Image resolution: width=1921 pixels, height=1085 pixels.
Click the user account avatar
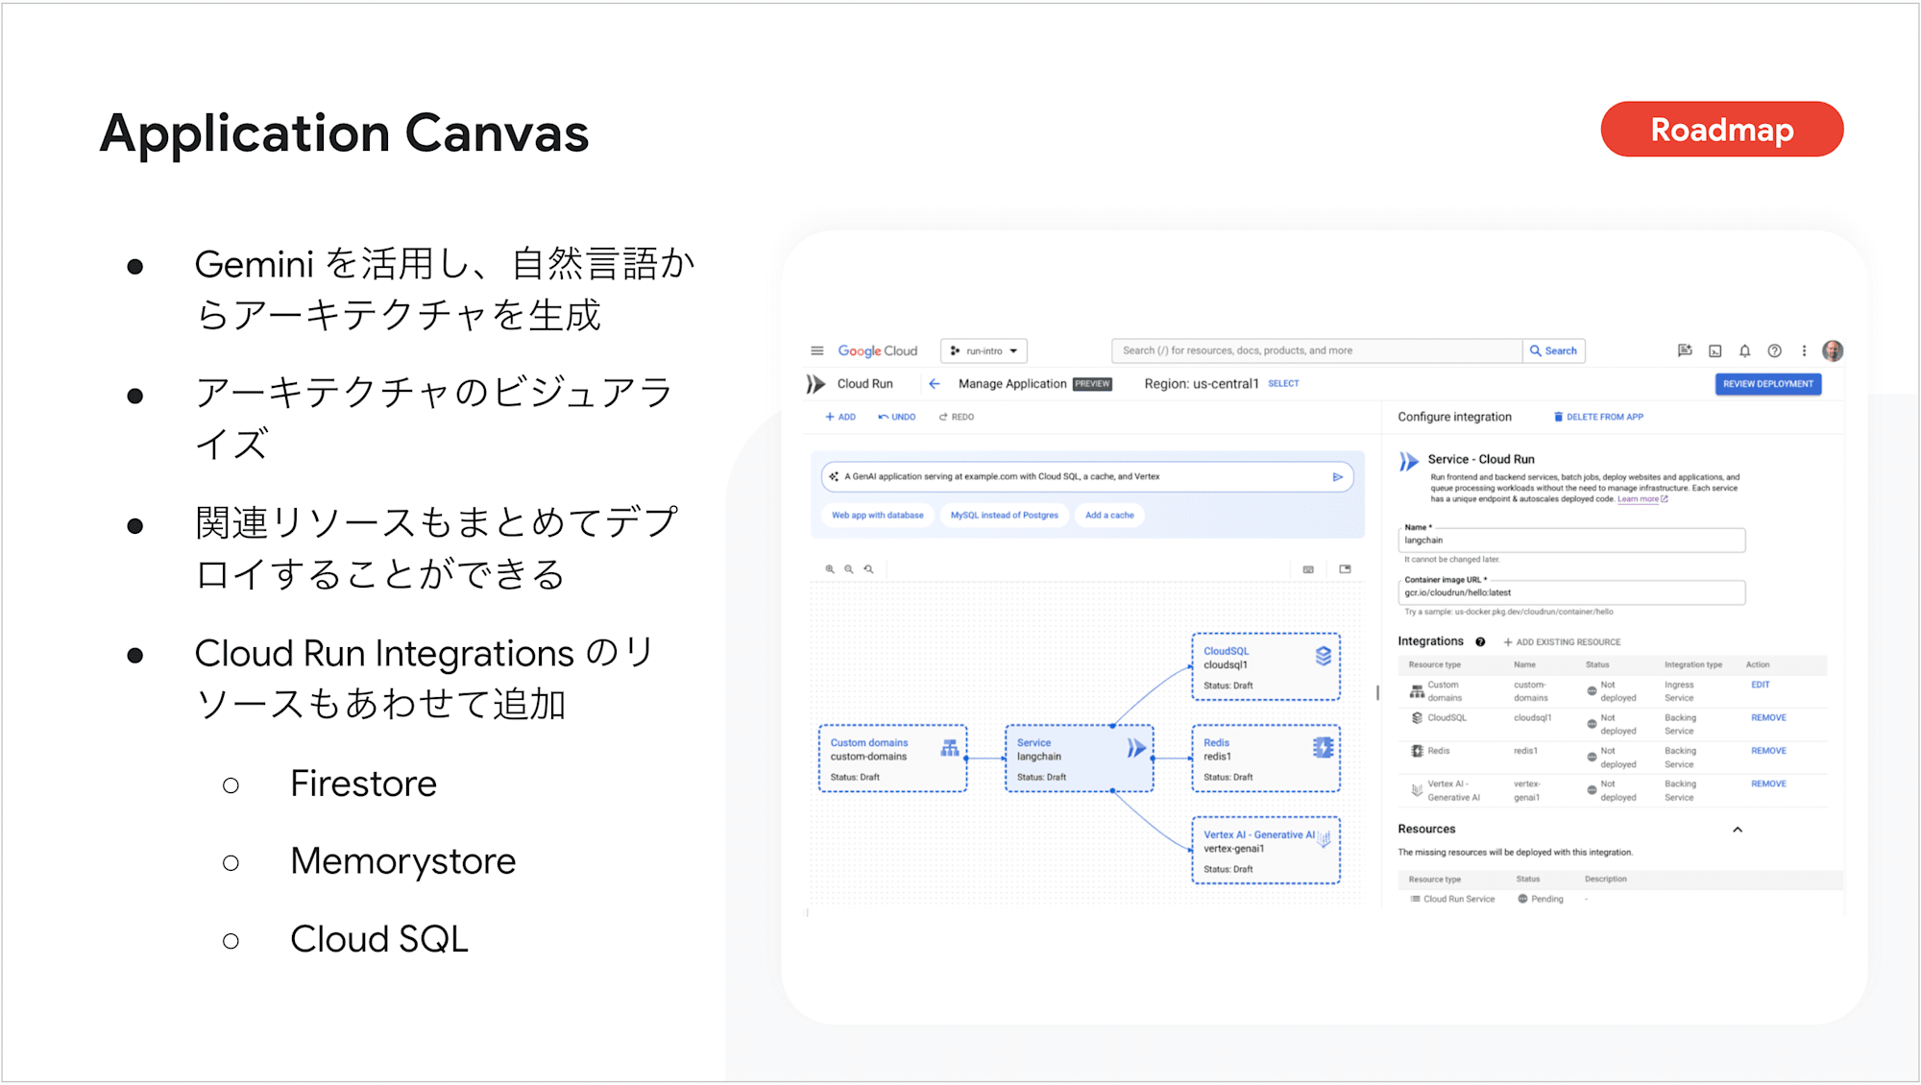(1833, 351)
